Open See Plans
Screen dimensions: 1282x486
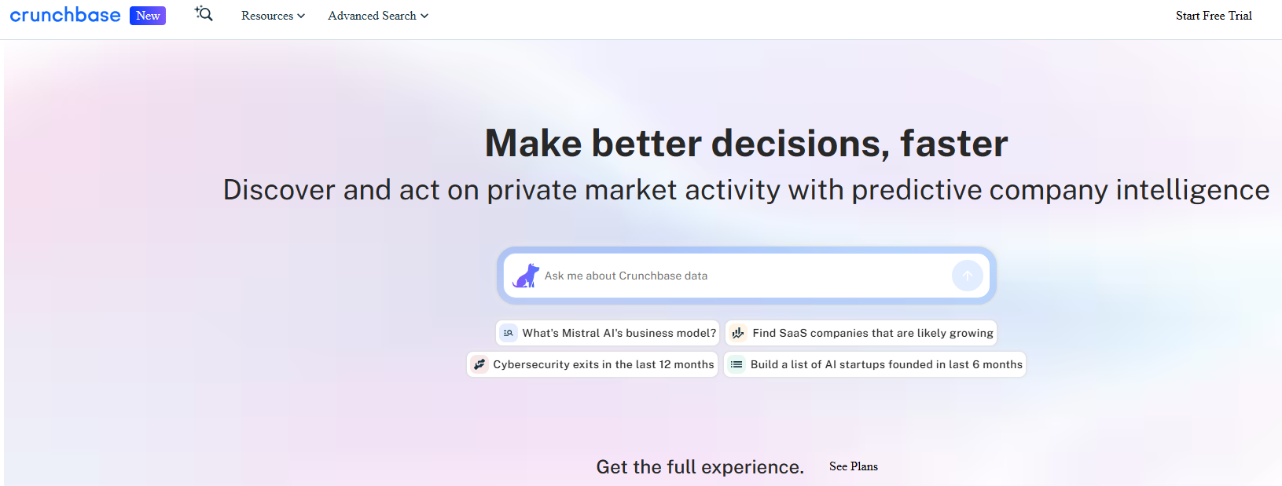tap(853, 466)
